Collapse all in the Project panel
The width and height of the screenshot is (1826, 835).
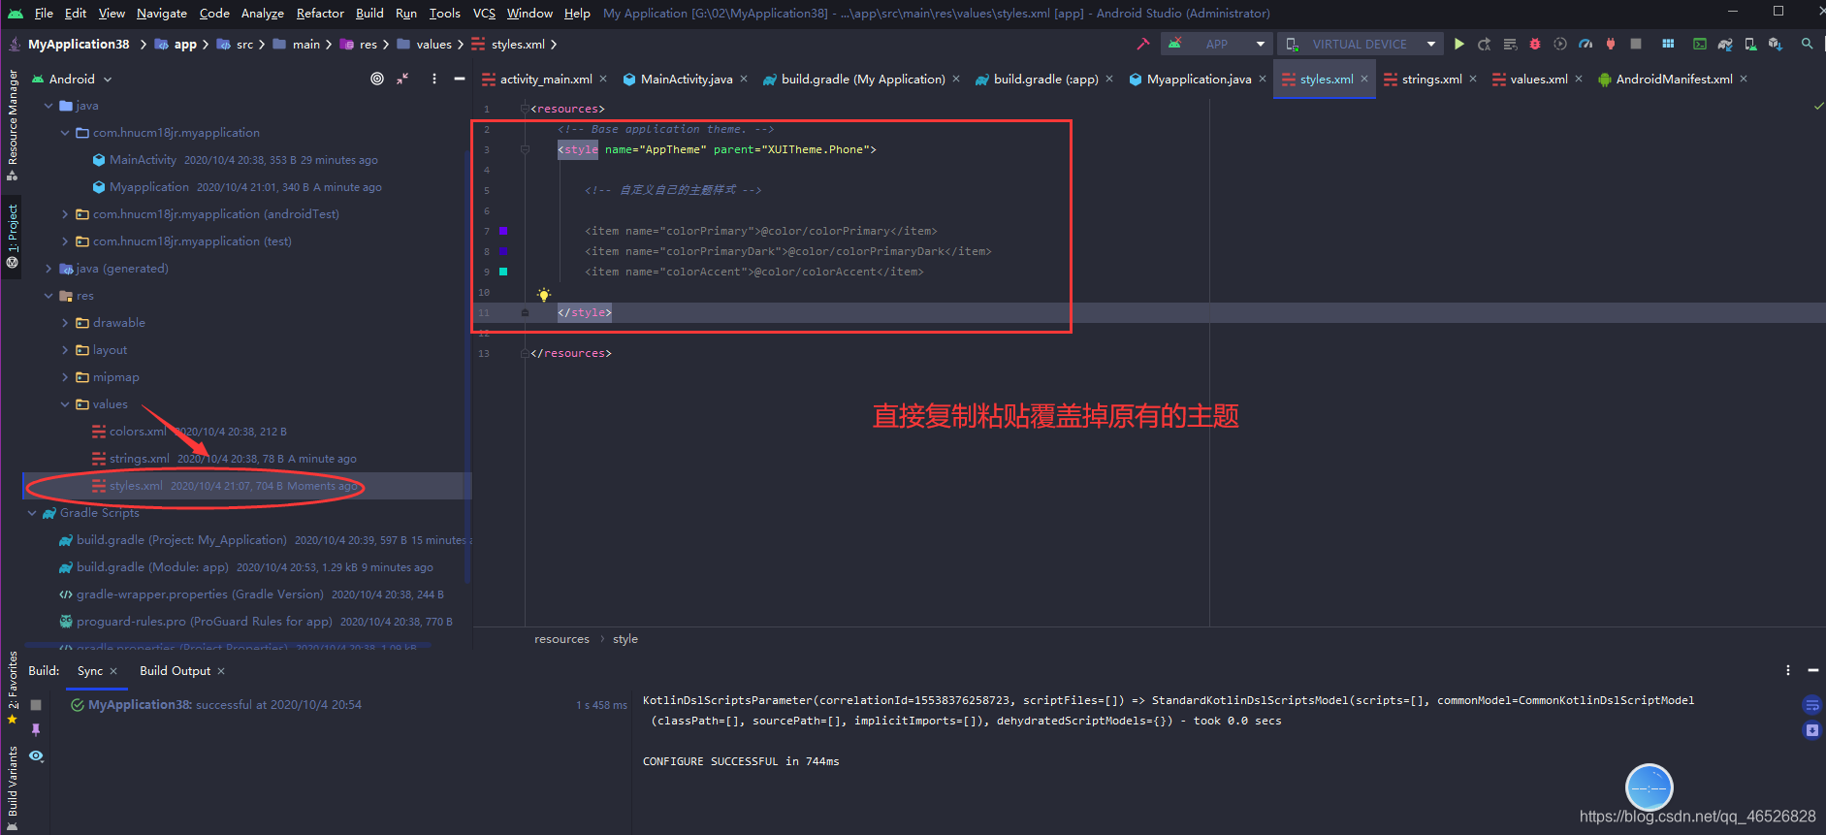pos(402,79)
